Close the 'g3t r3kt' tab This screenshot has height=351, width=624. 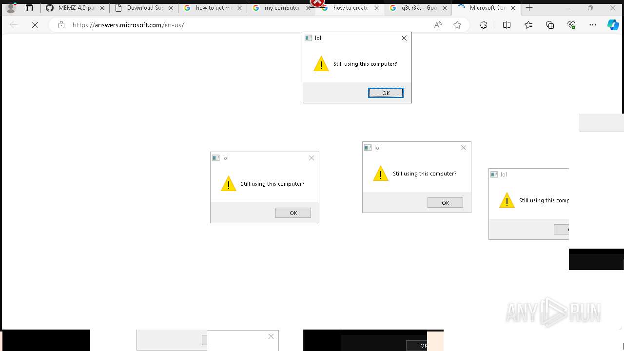click(x=445, y=8)
